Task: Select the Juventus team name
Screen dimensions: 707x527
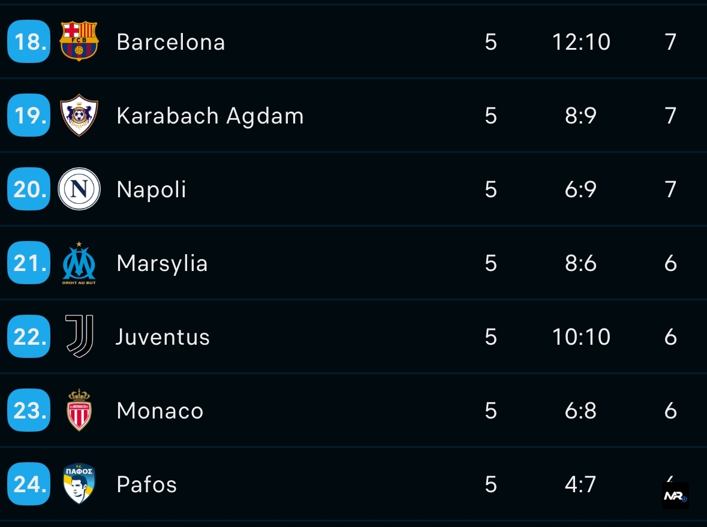Action: pos(163,337)
